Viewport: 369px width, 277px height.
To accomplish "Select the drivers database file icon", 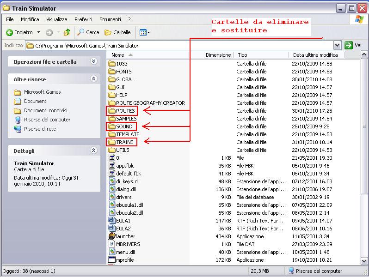I will click(112, 197).
